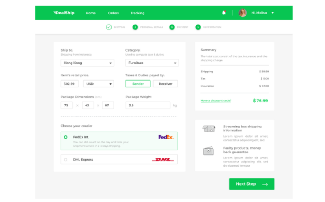
Task: Click the dimension field showing 75
Action: click(67, 105)
